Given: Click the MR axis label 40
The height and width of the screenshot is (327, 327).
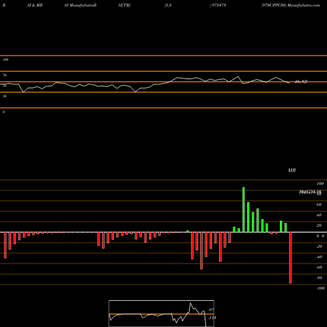Looking at the screenshot, I should (x=318, y=215).
